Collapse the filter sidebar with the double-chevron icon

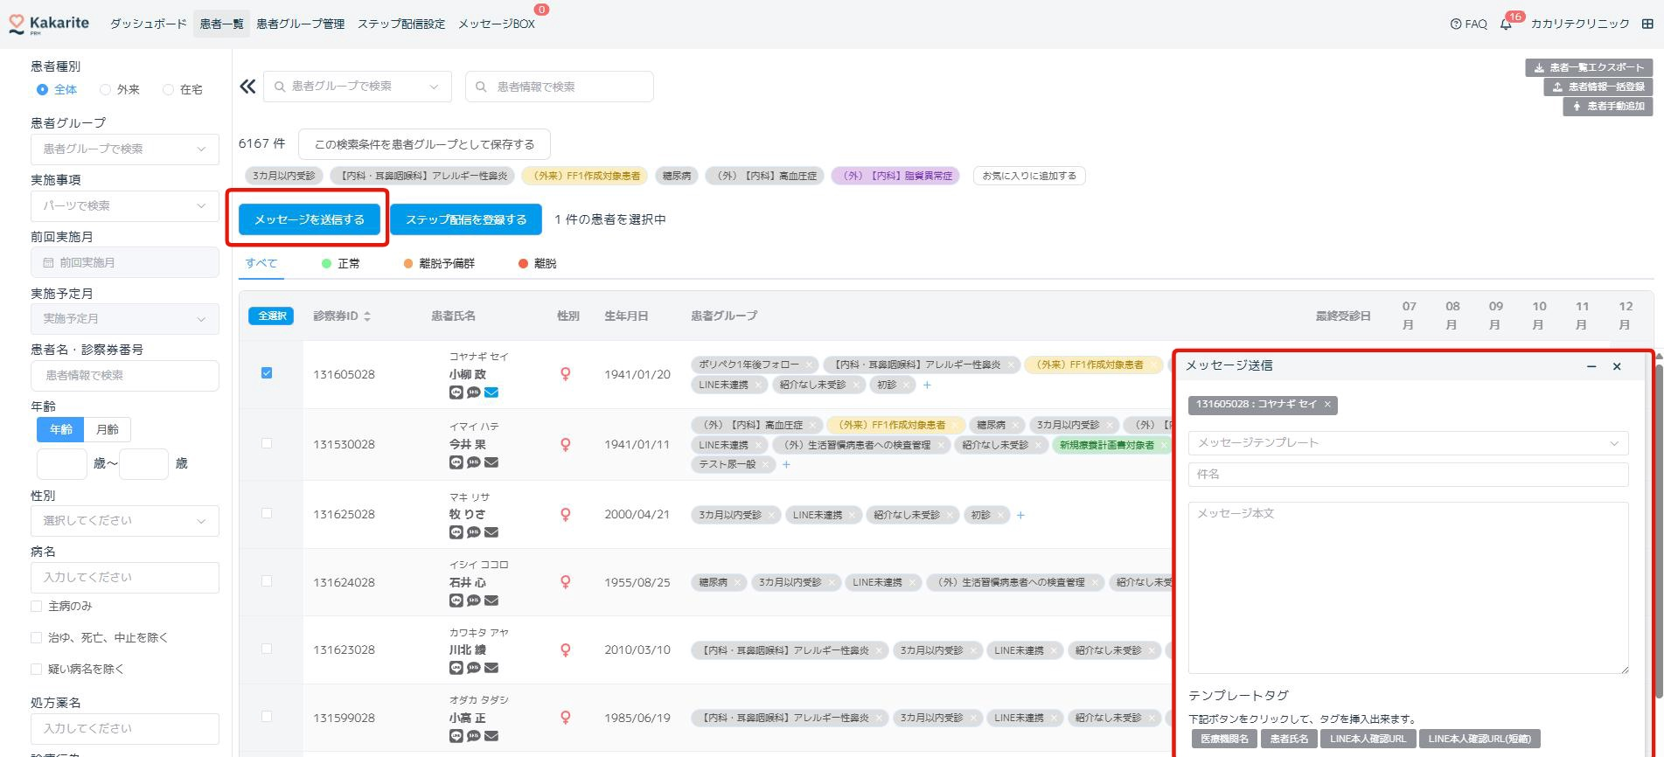pos(247,87)
